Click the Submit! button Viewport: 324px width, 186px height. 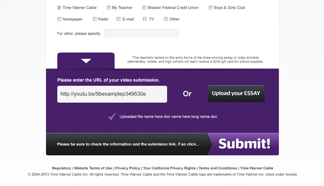click(x=244, y=144)
